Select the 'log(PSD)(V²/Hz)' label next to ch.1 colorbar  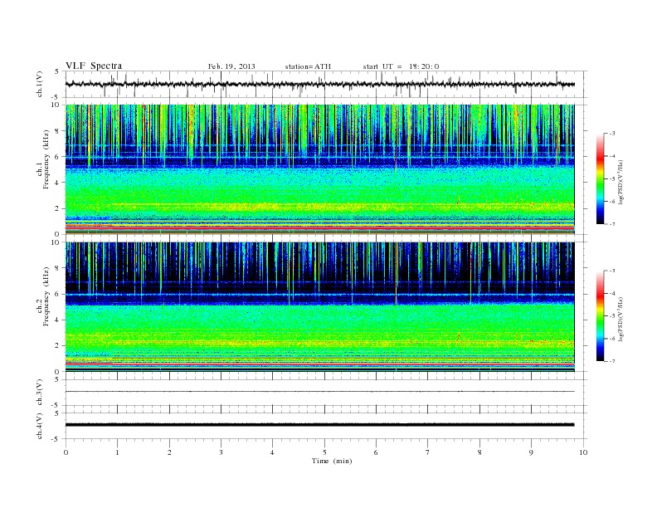click(x=621, y=182)
